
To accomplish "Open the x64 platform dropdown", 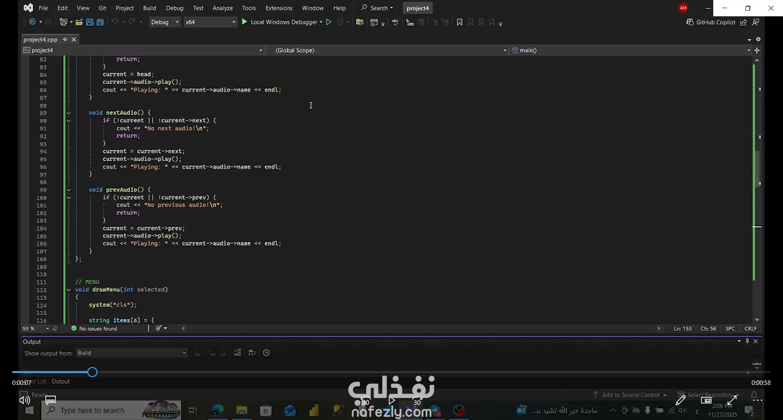I will pos(210,22).
